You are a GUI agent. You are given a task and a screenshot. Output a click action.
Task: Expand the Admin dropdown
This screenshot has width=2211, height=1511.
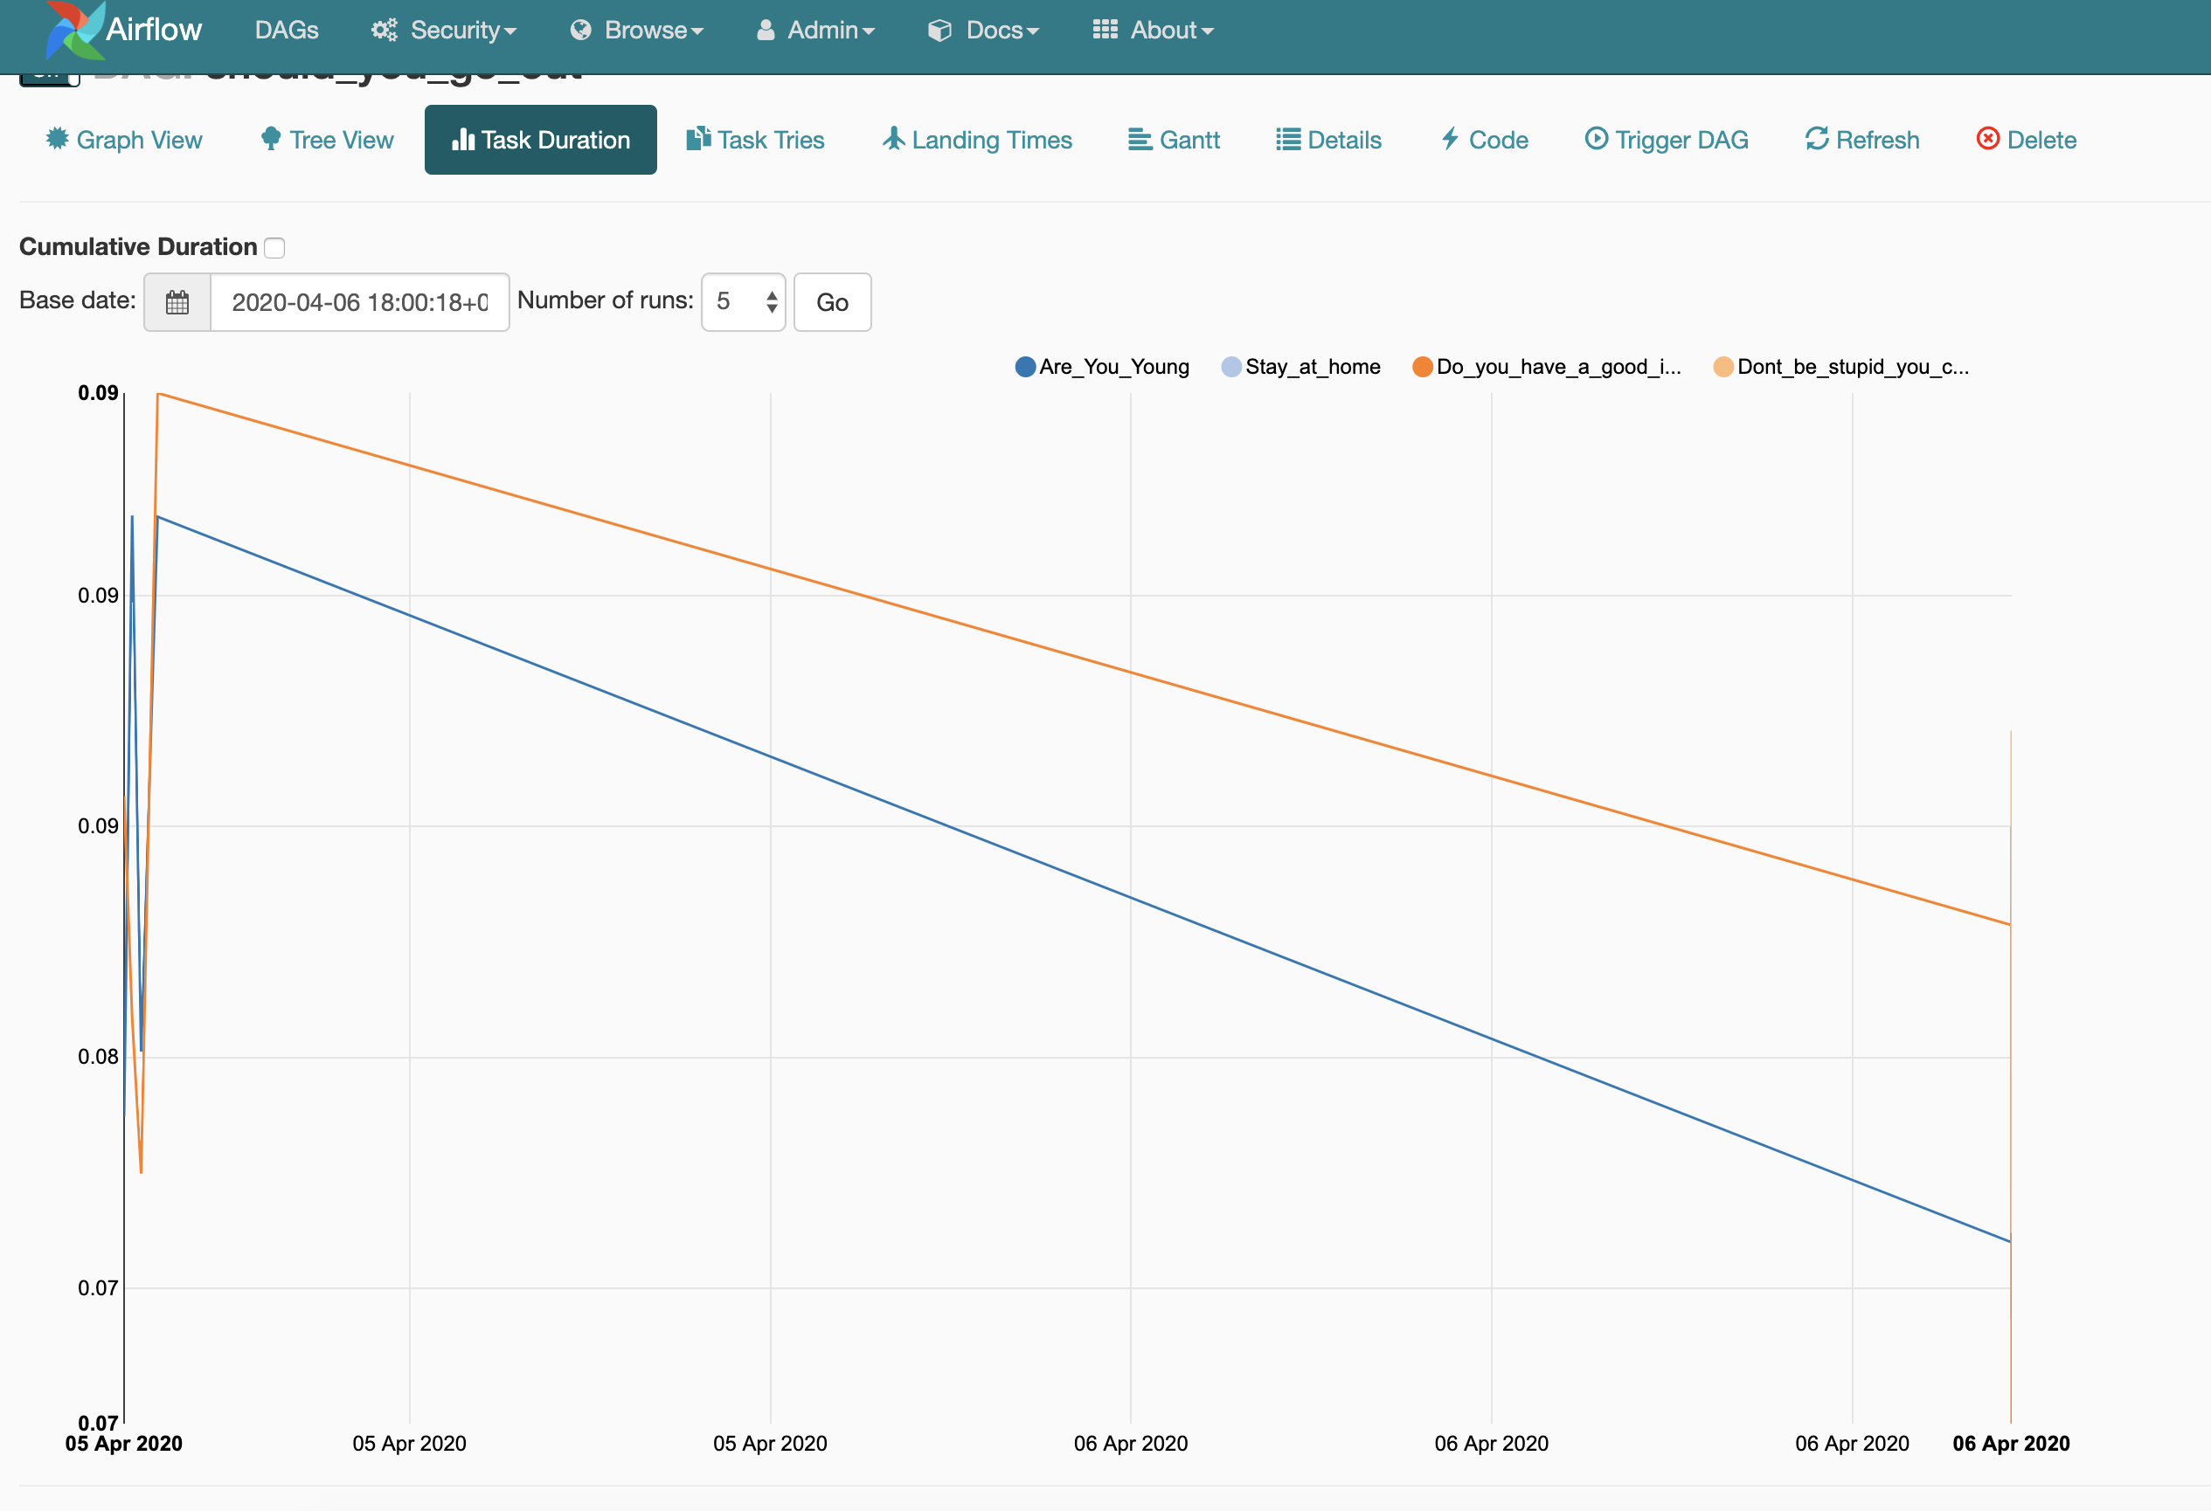pos(814,30)
